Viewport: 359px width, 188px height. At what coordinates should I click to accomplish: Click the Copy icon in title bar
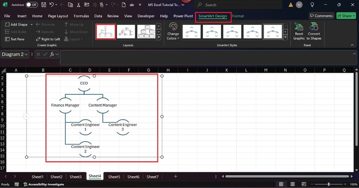click(x=70, y=4)
